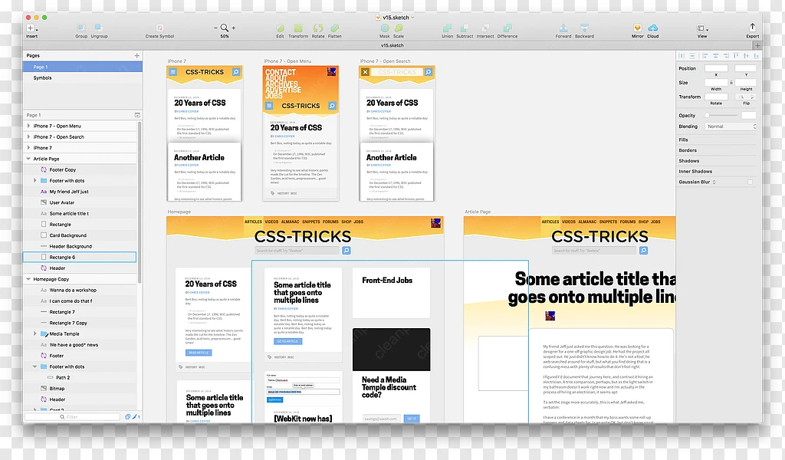Apply Subtract boolean operation
Viewport: 785px width, 460px height.
coord(465,28)
